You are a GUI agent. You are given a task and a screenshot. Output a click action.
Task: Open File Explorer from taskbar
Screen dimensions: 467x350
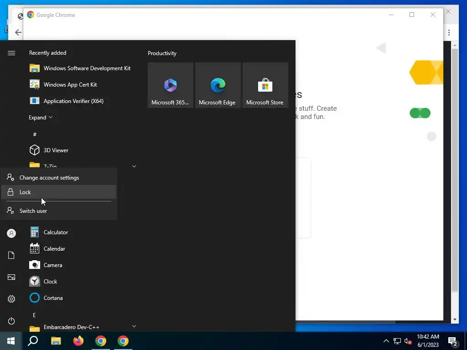[56, 341]
